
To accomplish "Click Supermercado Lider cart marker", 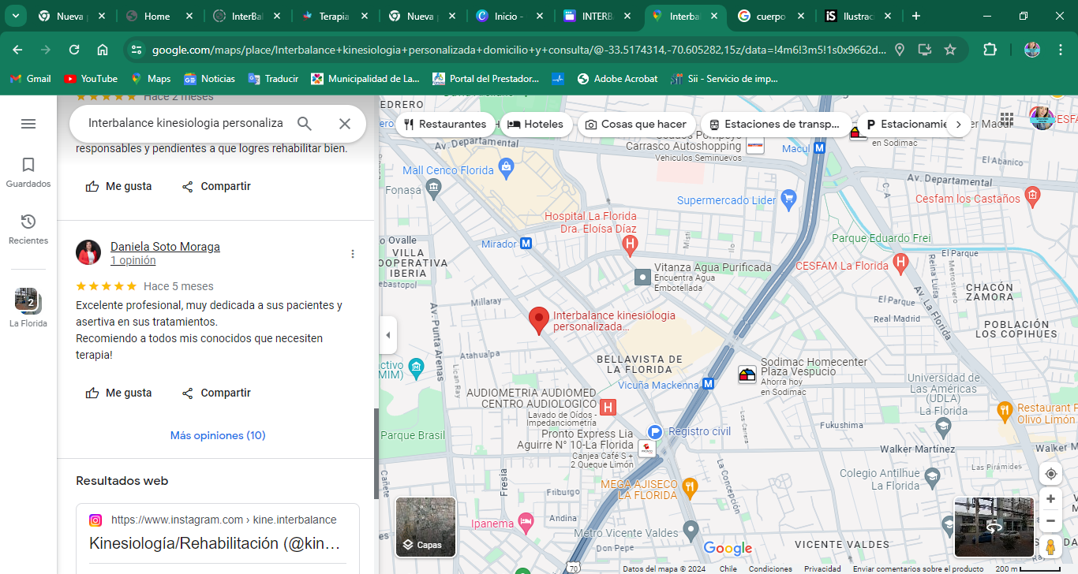I will (788, 198).
